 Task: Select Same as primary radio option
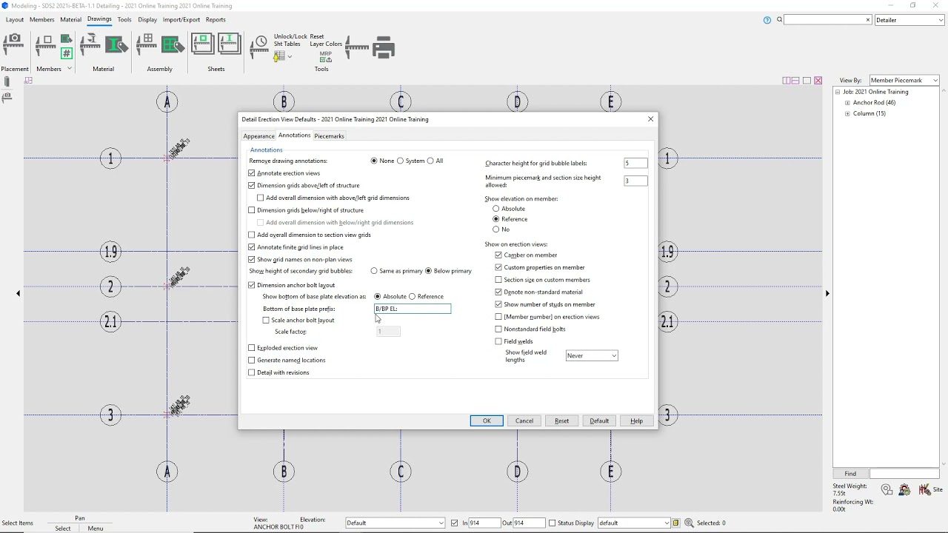374,271
